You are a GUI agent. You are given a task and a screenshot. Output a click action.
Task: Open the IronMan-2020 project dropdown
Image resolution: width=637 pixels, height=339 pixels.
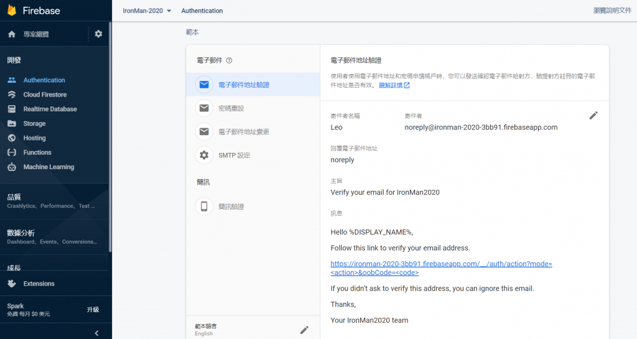click(147, 11)
